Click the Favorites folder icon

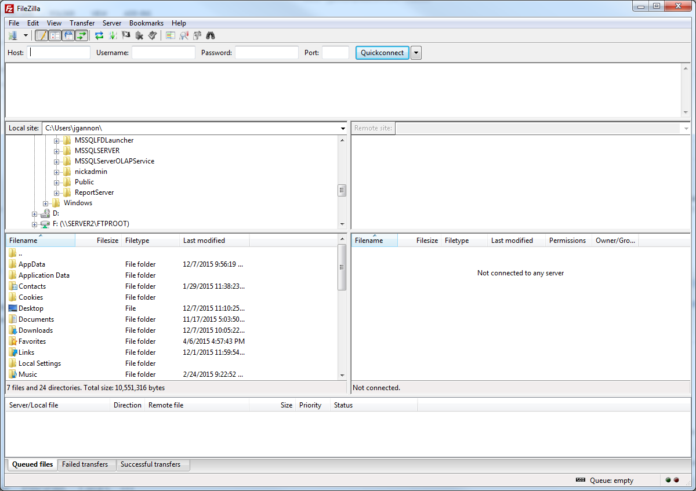click(x=13, y=341)
